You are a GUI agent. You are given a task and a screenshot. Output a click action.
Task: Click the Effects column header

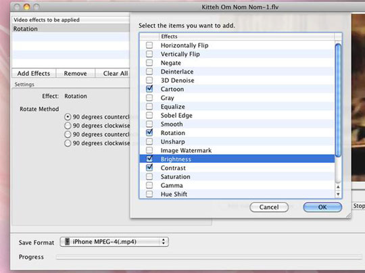(247, 36)
